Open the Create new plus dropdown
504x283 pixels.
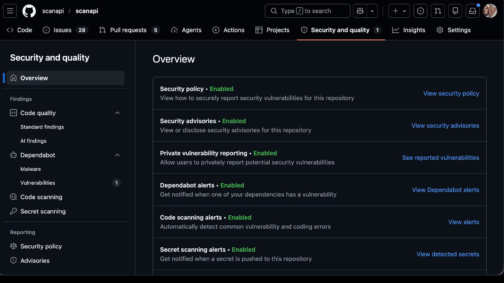399,11
